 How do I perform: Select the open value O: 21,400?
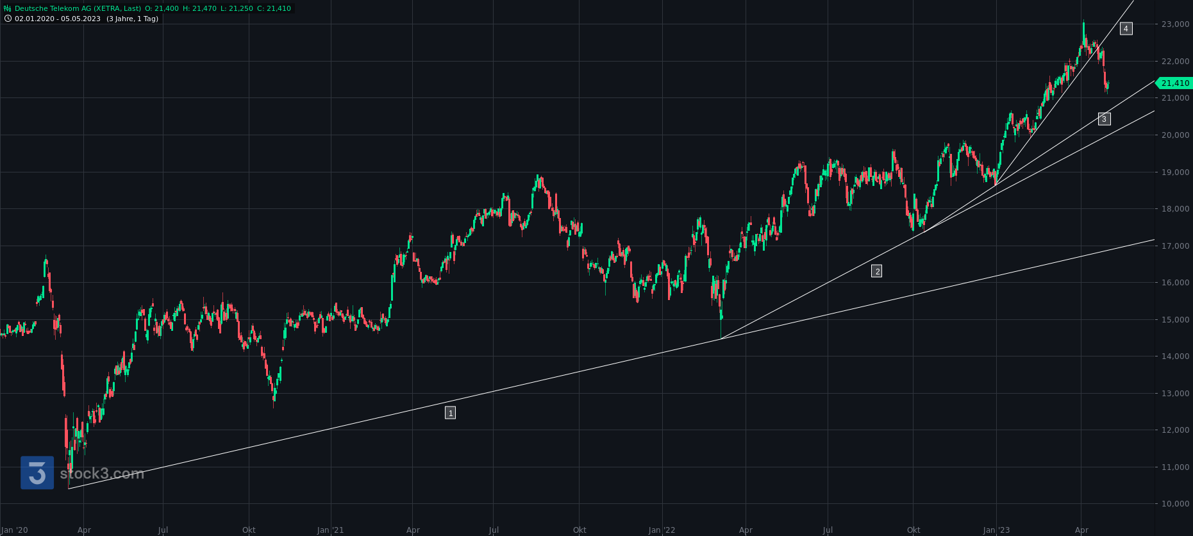(x=162, y=8)
